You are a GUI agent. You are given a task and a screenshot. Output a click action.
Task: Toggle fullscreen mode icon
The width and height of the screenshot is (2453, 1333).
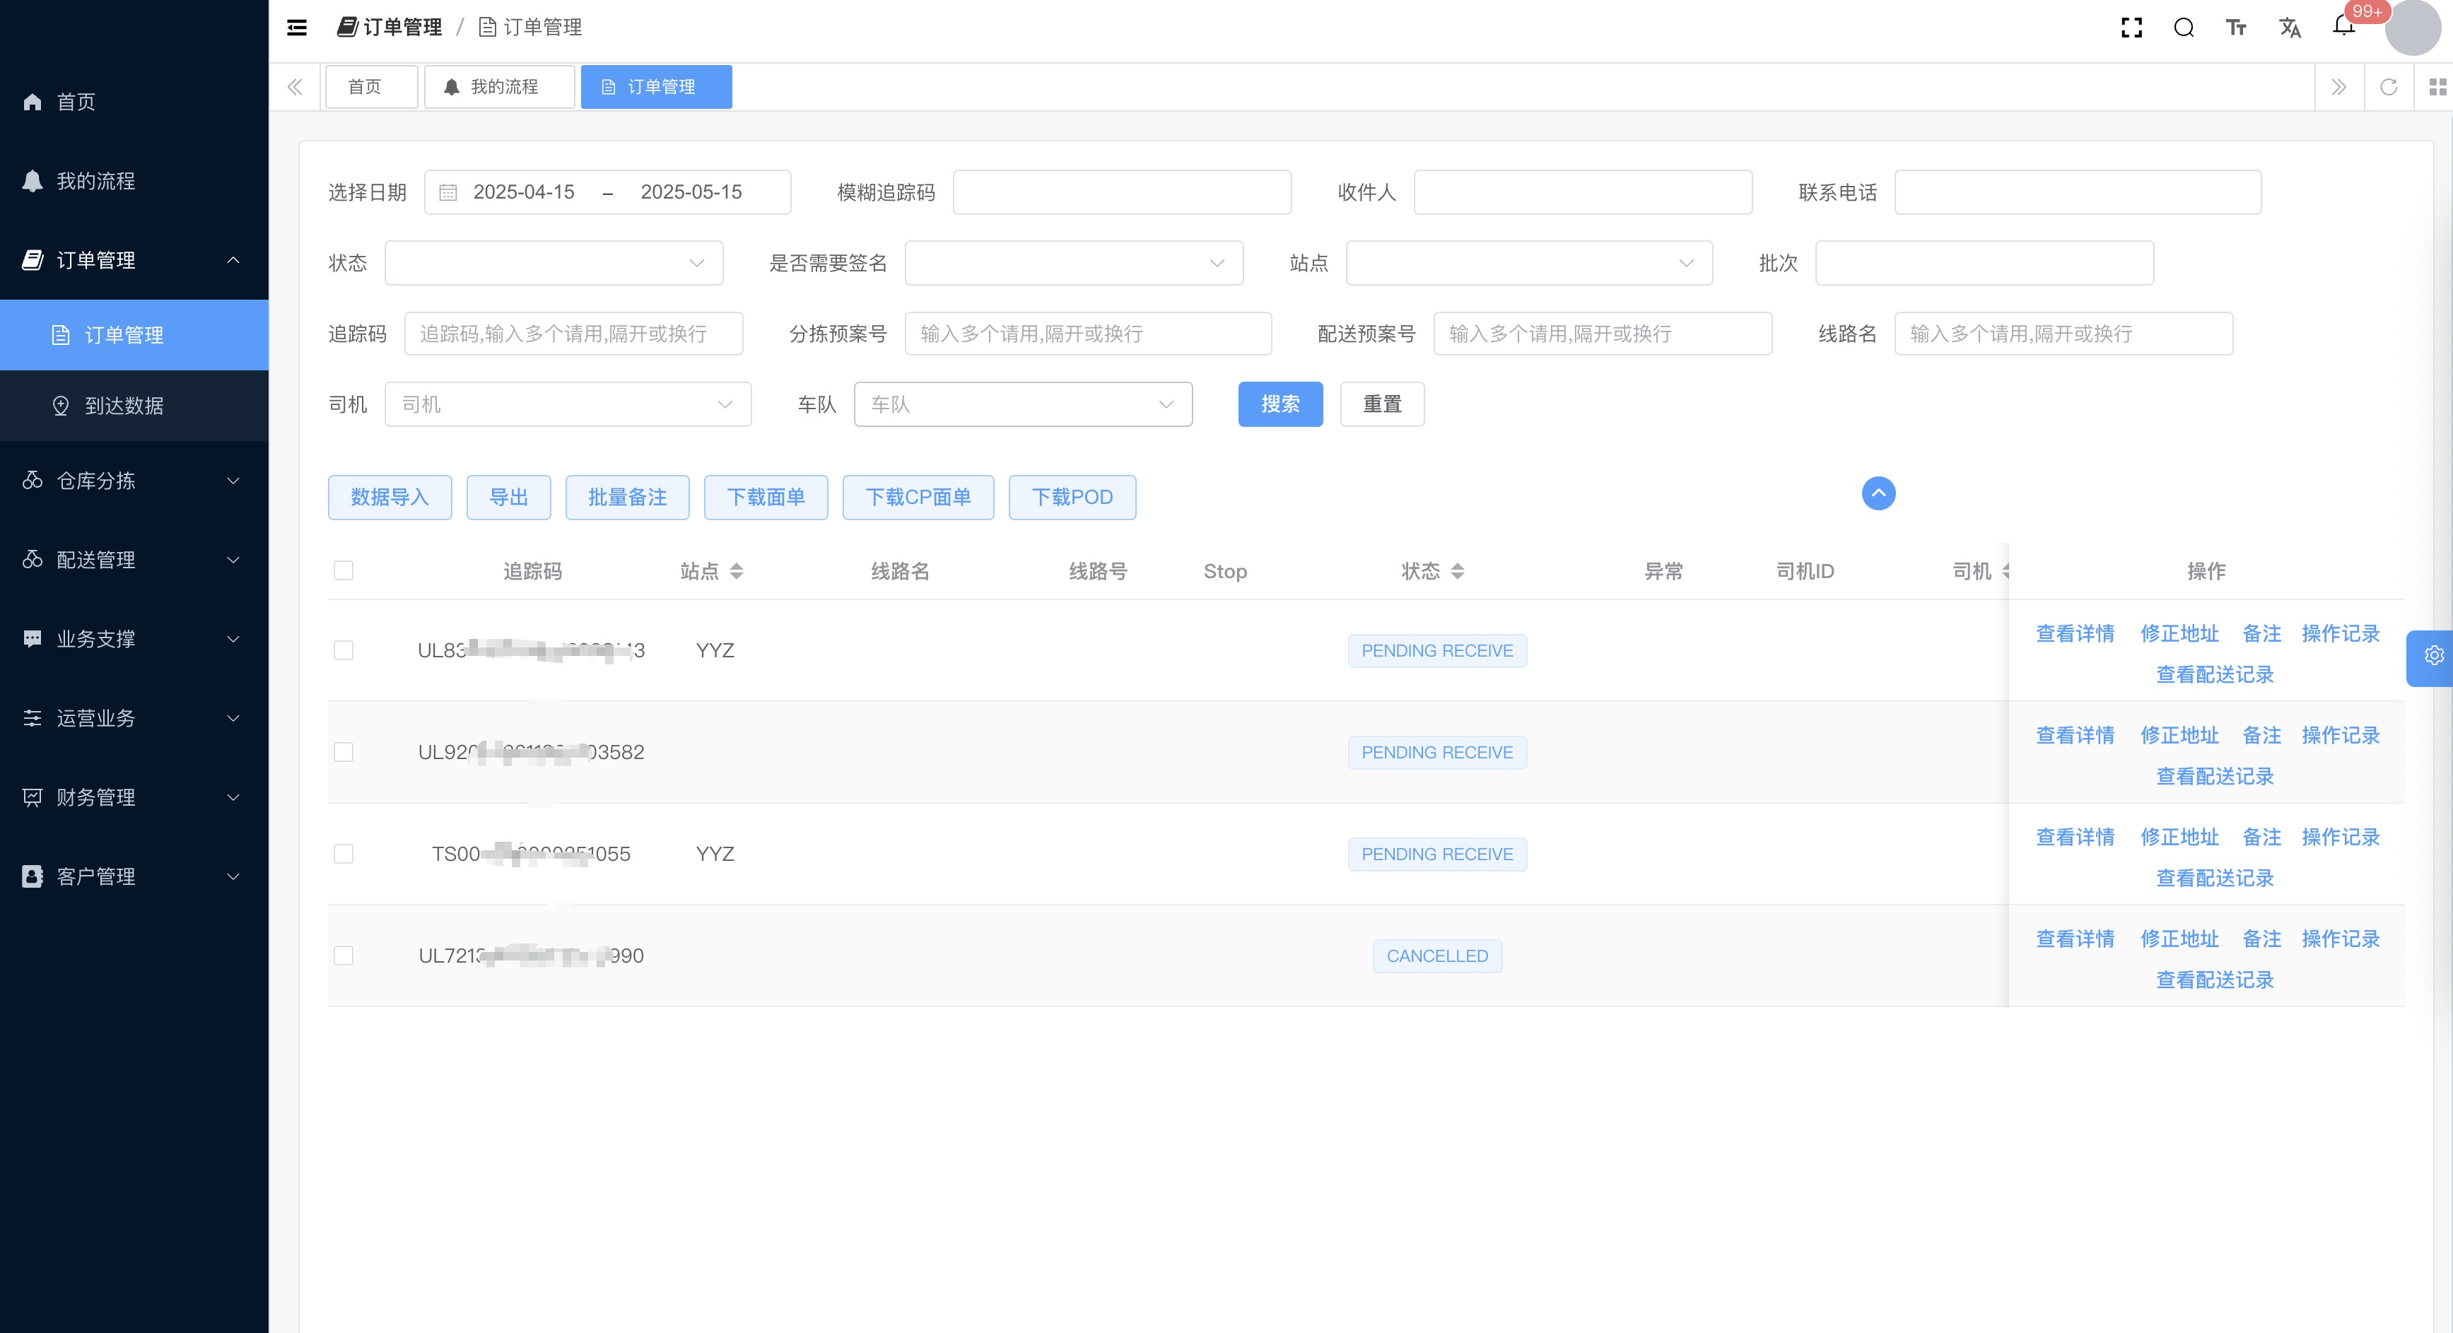[x=2132, y=28]
